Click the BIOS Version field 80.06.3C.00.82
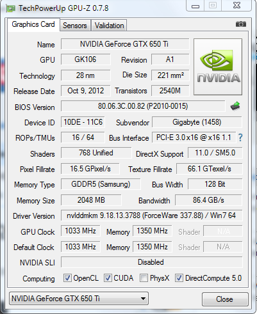 (x=143, y=106)
